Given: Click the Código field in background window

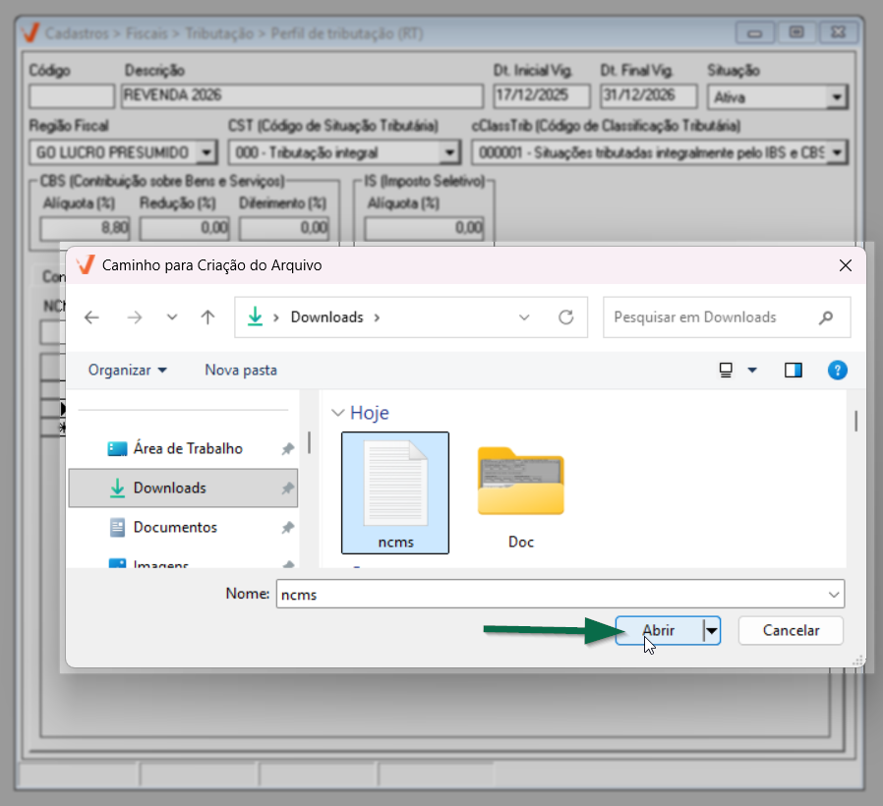Looking at the screenshot, I should pos(72,96).
